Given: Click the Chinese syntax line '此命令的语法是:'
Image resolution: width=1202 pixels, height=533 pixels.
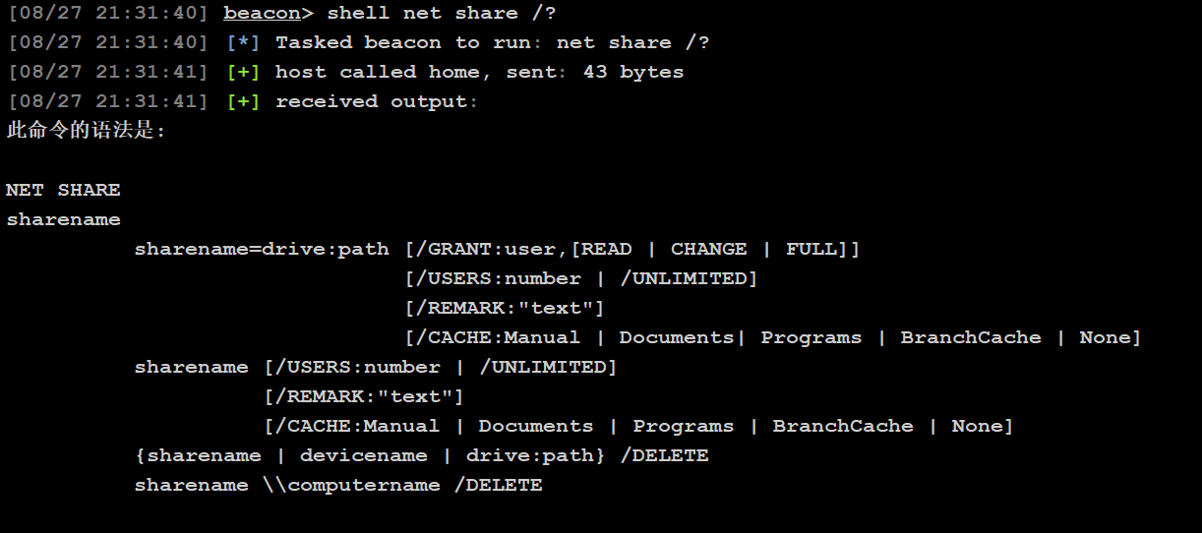Looking at the screenshot, I should pyautogui.click(x=87, y=131).
